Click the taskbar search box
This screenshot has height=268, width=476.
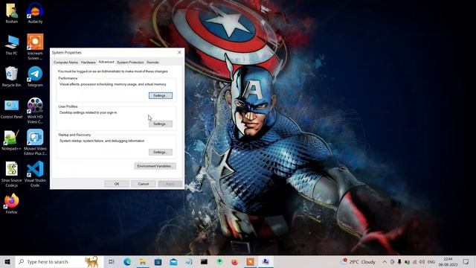click(59, 261)
